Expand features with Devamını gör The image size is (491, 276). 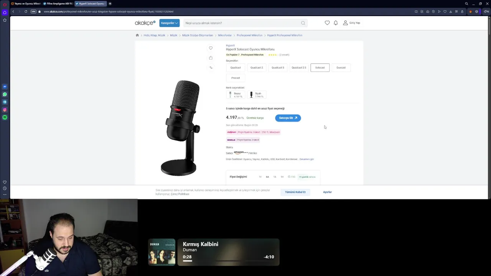point(306,159)
